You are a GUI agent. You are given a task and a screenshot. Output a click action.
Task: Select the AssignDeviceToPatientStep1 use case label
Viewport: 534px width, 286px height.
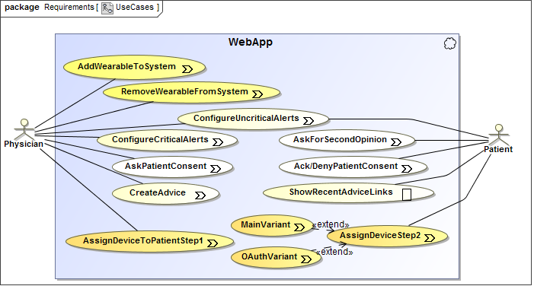(143, 241)
